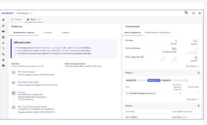Image resolution: width=207 pixels, height=125 pixels.
Task: Open the help question mark icon
Action: tap(193, 13)
